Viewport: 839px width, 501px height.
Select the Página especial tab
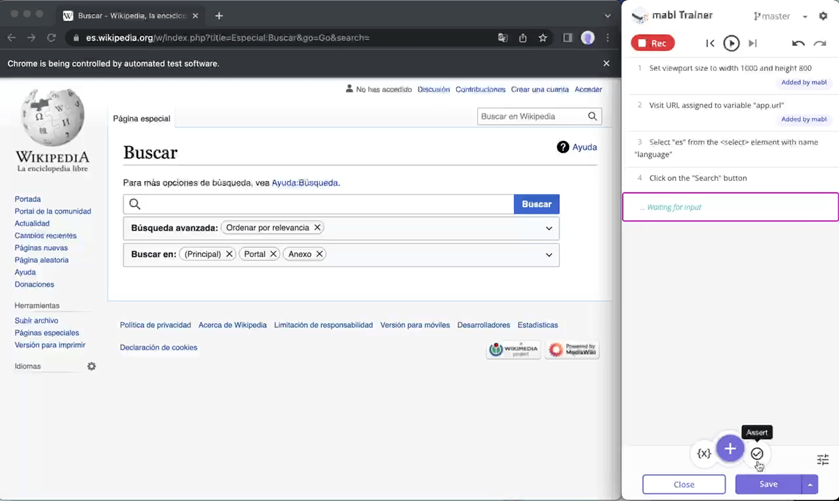pyautogui.click(x=142, y=119)
